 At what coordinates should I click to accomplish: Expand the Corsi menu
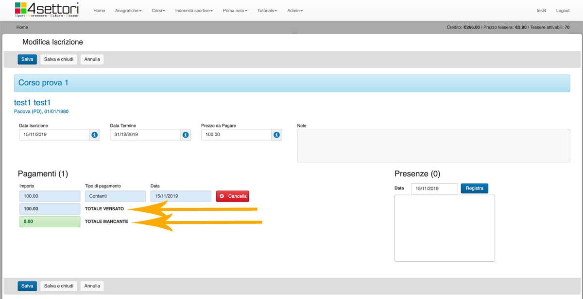click(x=158, y=11)
